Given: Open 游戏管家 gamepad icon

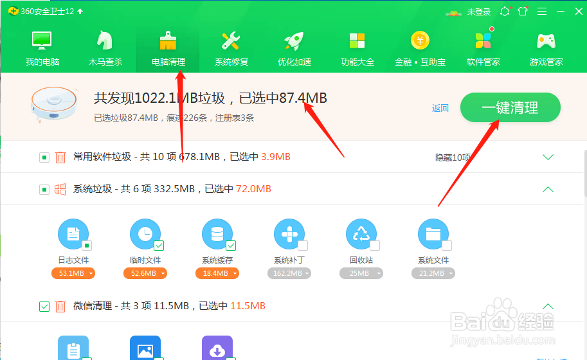Looking at the screenshot, I should (546, 41).
